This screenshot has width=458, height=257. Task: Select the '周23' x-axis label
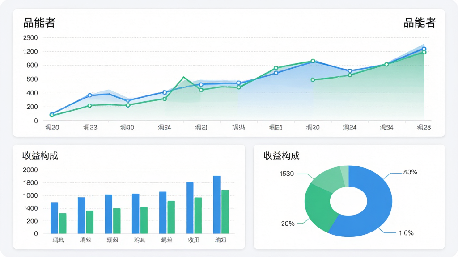click(x=90, y=127)
